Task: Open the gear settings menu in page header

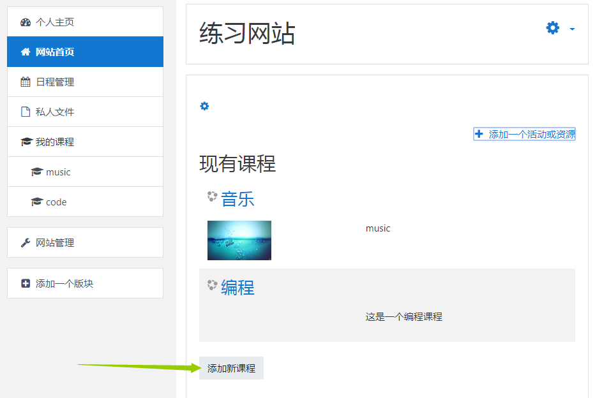Action: click(553, 28)
